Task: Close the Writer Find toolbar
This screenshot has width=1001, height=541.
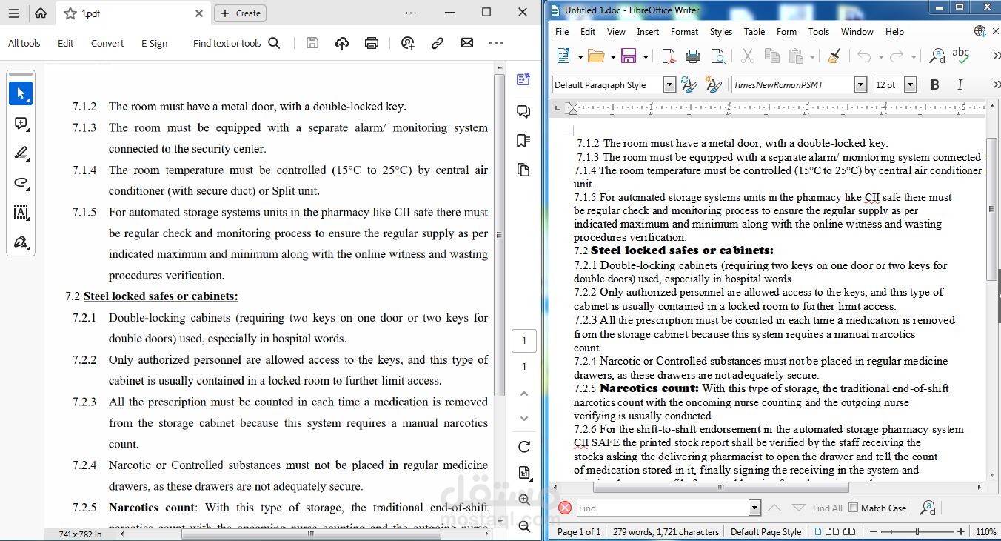Action: 565,508
